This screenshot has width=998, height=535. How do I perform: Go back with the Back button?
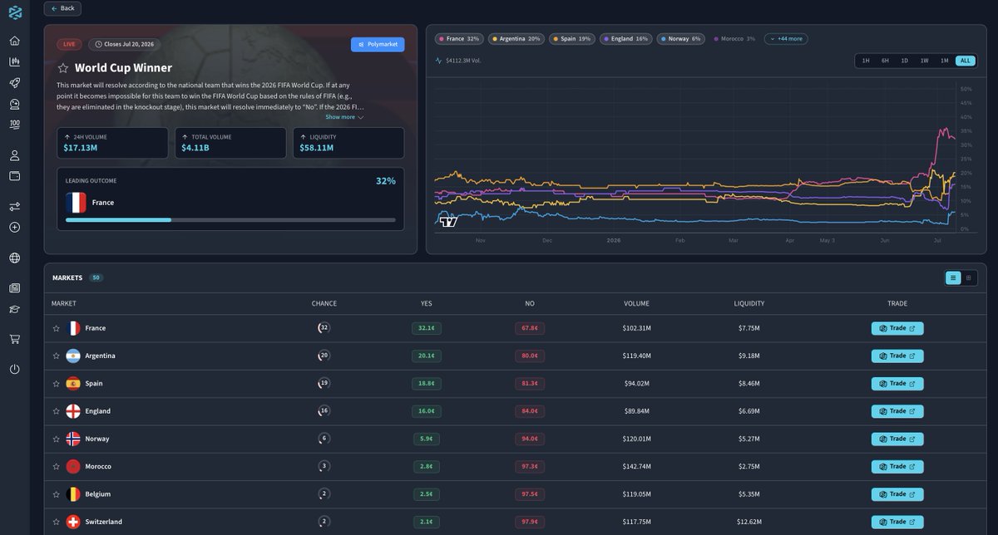pyautogui.click(x=62, y=8)
